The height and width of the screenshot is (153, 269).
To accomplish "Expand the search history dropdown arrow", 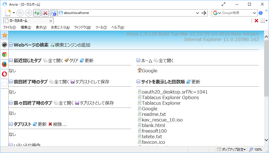I will (x=254, y=13).
